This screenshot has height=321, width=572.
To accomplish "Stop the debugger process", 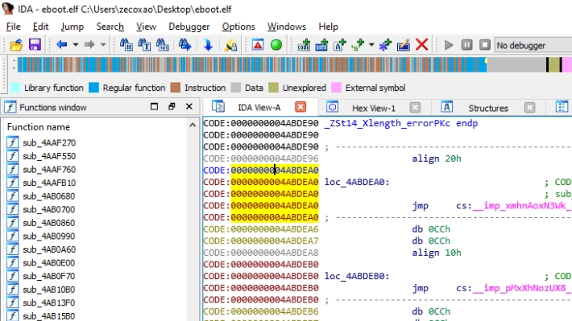I will pyautogui.click(x=485, y=45).
